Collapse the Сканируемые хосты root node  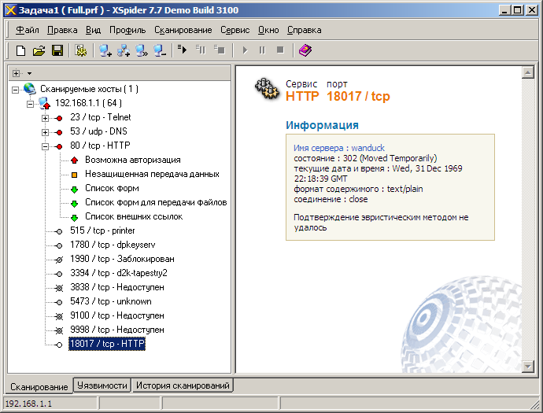[x=15, y=90]
